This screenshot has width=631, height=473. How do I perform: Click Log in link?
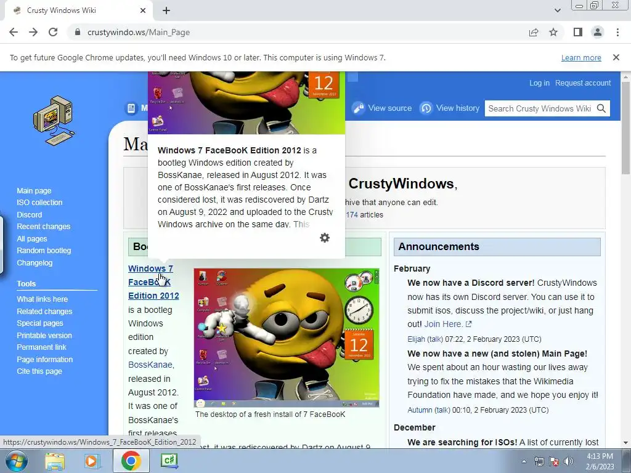tap(539, 83)
